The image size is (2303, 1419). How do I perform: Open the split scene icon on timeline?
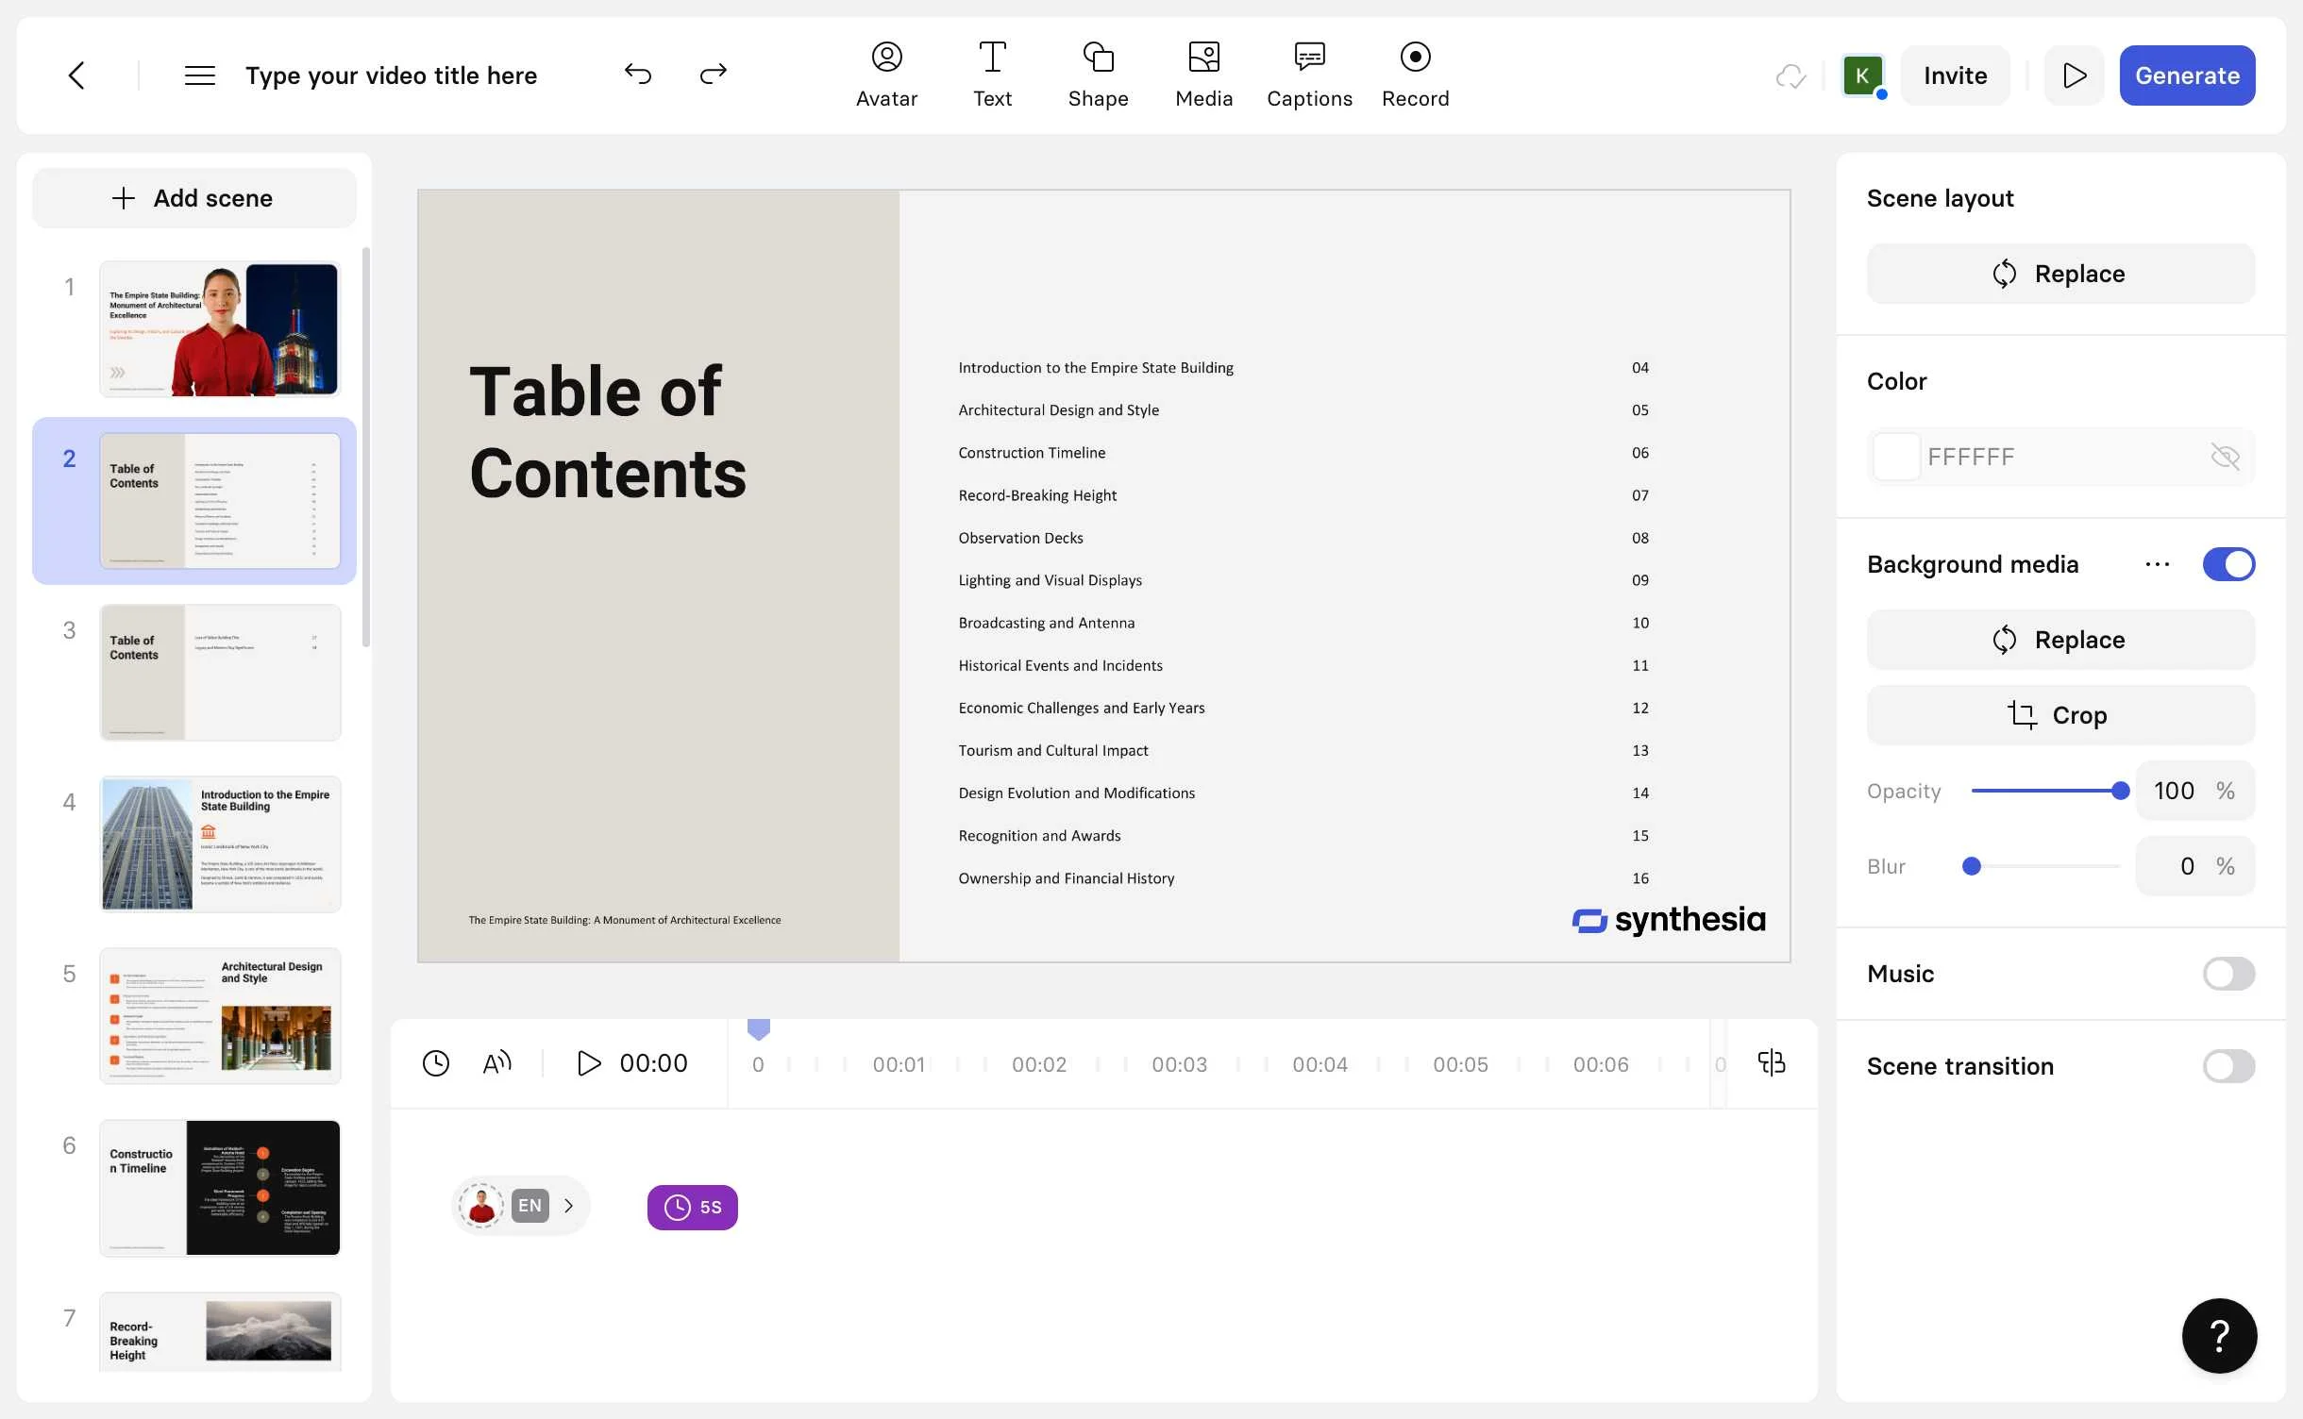1772,1063
